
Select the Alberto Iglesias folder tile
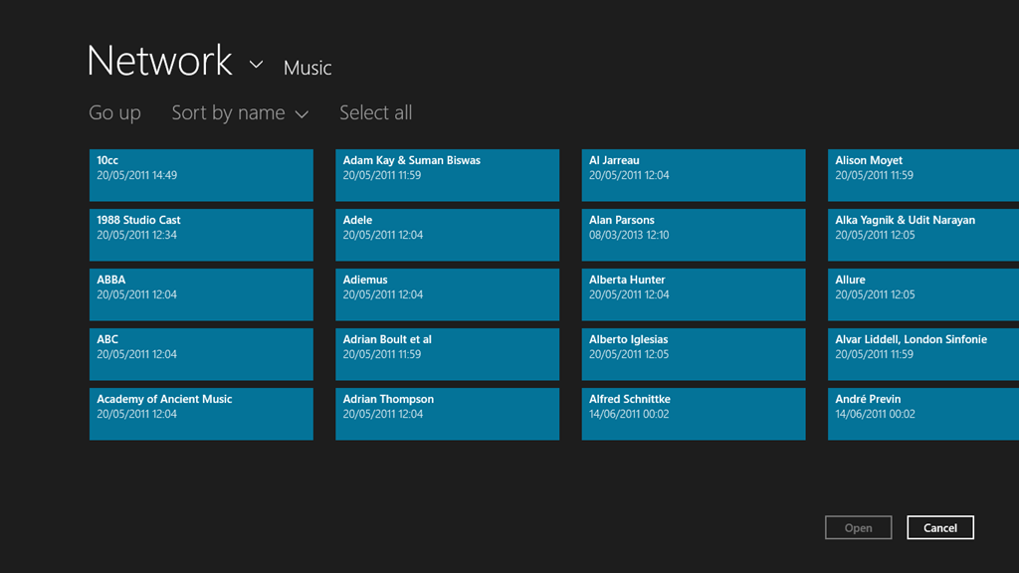pos(693,354)
